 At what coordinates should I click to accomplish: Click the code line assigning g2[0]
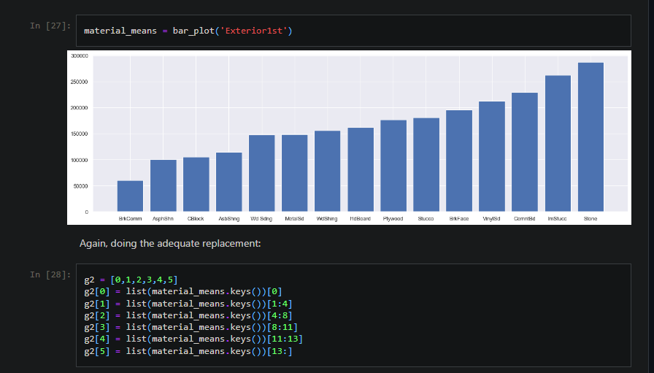pyautogui.click(x=183, y=291)
